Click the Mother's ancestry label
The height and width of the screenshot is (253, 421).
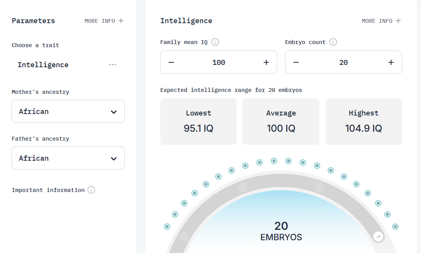41,92
